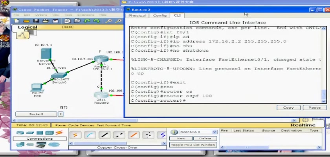Image resolution: width=330 pixels, height=157 pixels.
Task: Click connection list scroll right arrow
Action: point(164,143)
